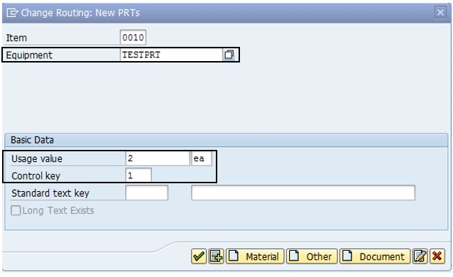This screenshot has height=277, width=453.
Task: Click the dialog menu icon in title bar
Action: coord(12,13)
